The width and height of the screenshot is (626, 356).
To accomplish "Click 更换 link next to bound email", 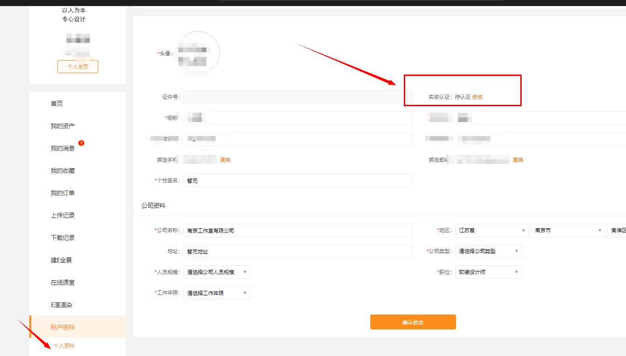I will (x=518, y=160).
